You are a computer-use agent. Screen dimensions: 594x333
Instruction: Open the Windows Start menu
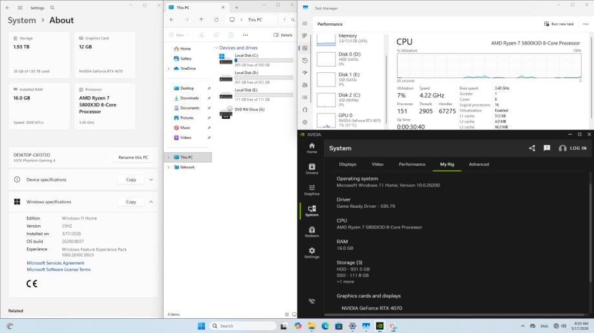point(201,326)
